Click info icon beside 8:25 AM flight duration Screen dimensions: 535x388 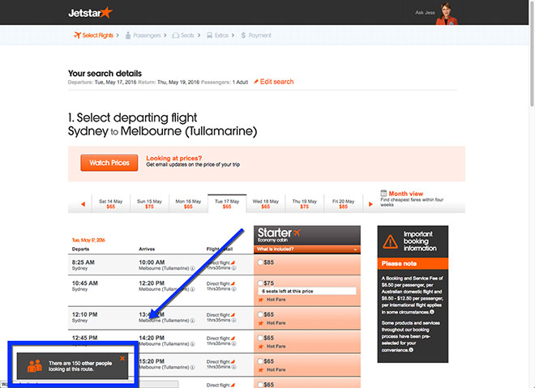pyautogui.click(x=234, y=268)
